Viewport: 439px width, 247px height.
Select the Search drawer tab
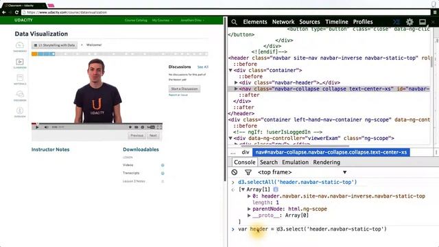point(268,162)
